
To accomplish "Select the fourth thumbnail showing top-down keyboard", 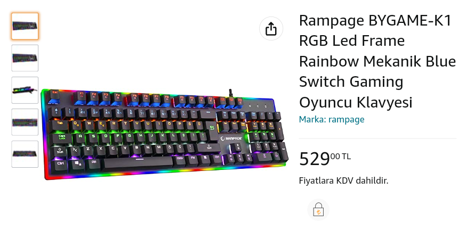I will [25, 122].
